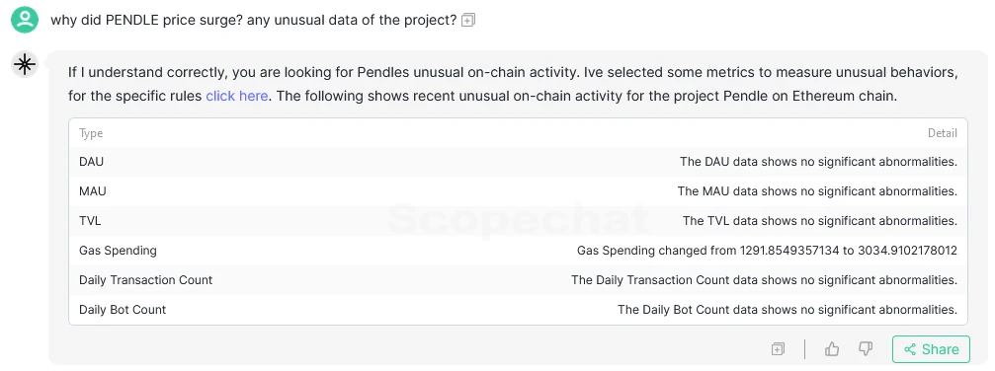The image size is (995, 371).
Task: Click the Scopechat assistant star icon
Action: pos(25,64)
